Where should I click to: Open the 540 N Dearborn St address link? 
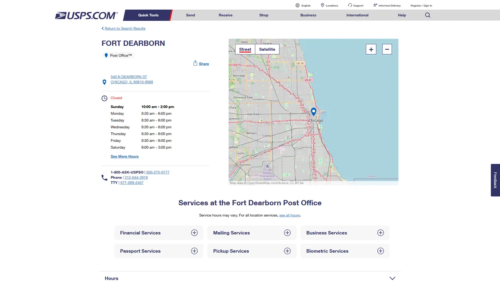[x=132, y=80]
